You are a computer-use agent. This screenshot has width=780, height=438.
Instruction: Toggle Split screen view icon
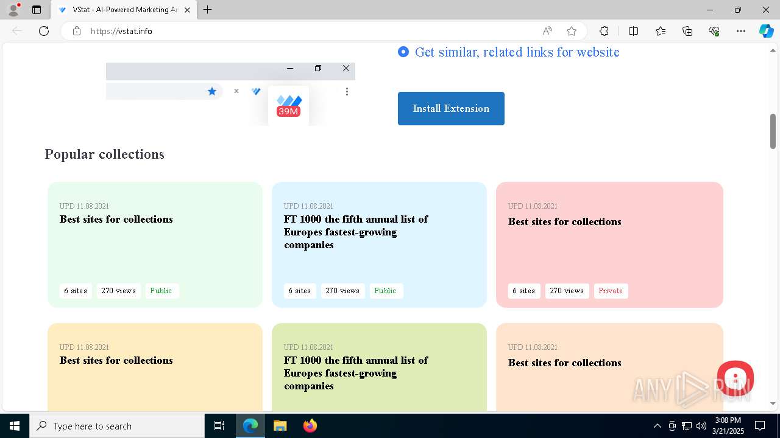tap(633, 31)
